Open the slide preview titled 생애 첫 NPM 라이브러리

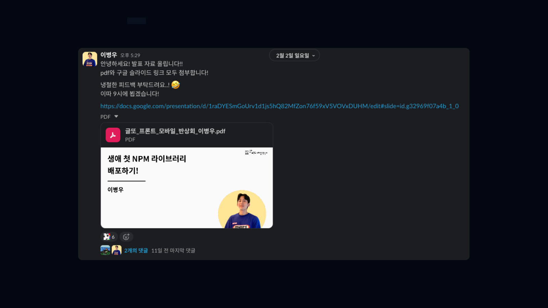187,188
